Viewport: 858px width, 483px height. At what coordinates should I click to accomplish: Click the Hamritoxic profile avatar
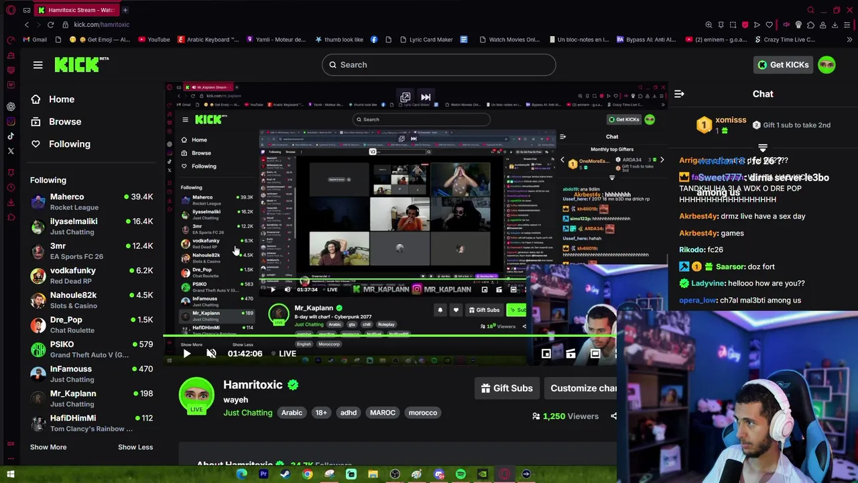tap(196, 396)
